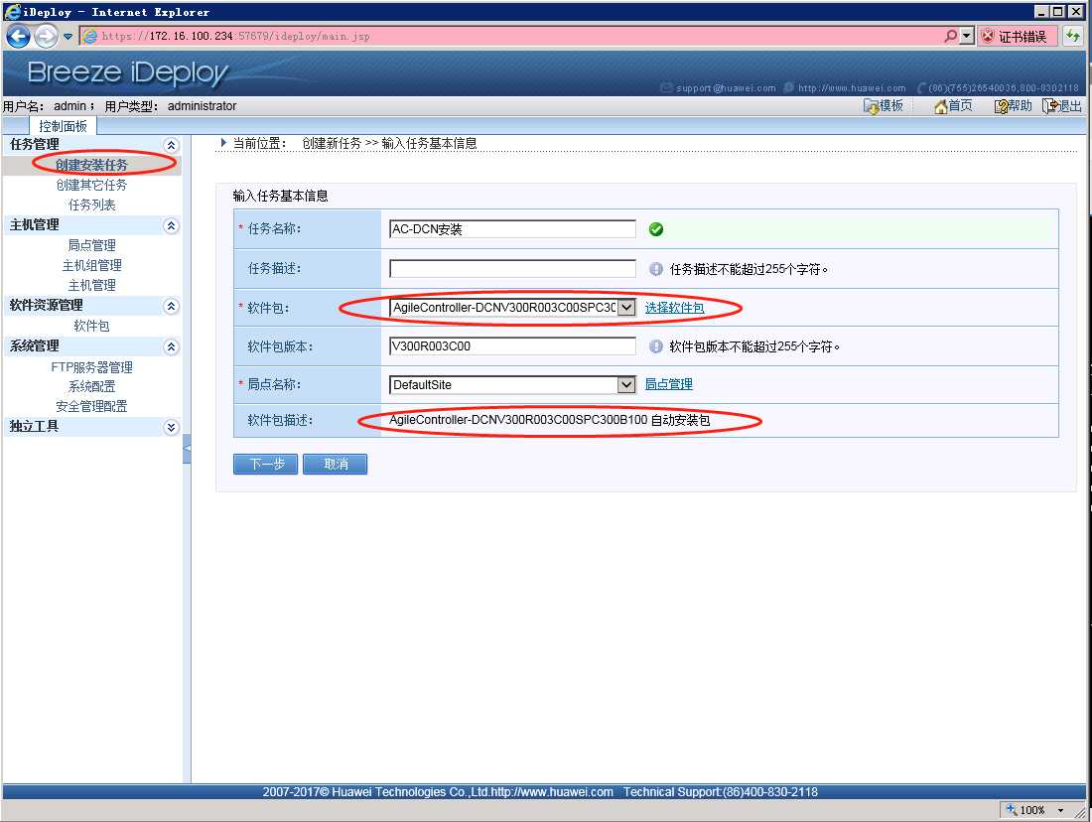The image size is (1092, 822).
Task: Click the search magnifier in address bar
Action: pos(951,36)
